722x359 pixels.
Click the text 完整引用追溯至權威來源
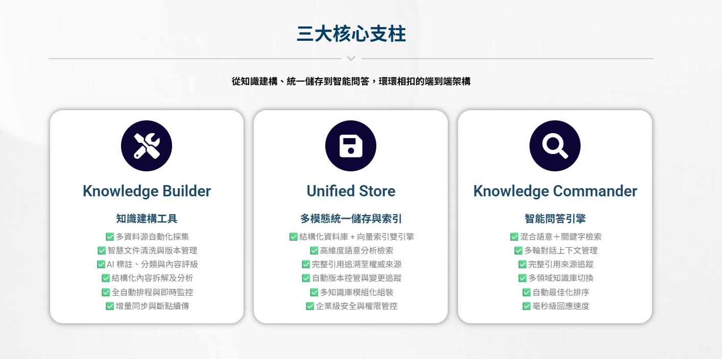357,264
